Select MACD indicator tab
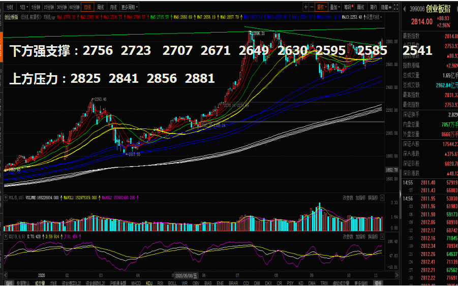Image resolution: width=458 pixels, height=286 pixels. click(x=136, y=283)
